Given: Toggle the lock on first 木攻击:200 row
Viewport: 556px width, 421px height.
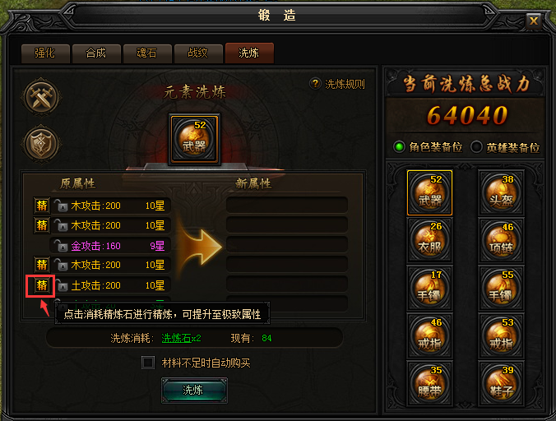Looking at the screenshot, I should [x=61, y=206].
